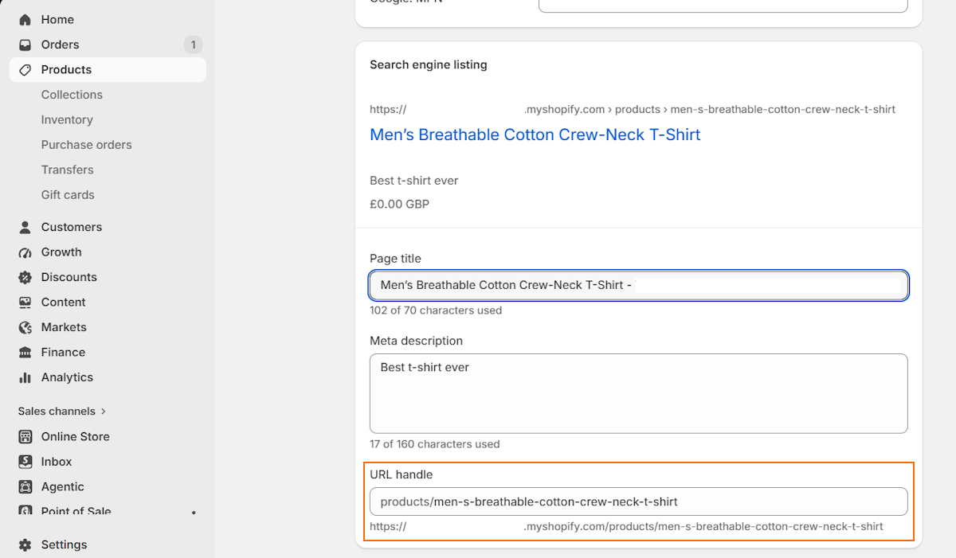Click the Inbox chat icon
This screenshot has height=558, width=956.
tap(25, 462)
